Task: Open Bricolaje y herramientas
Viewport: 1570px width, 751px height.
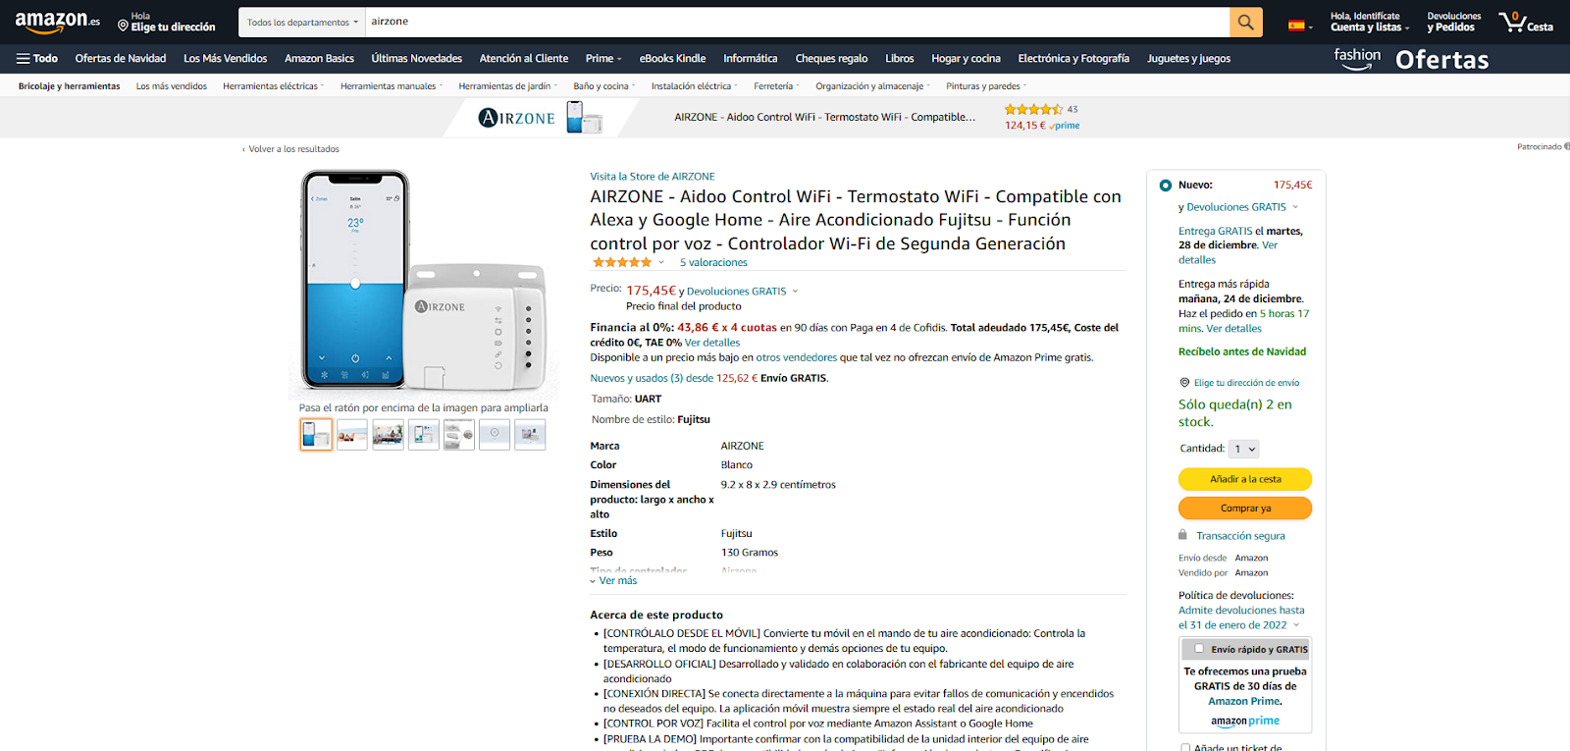Action: [x=69, y=86]
